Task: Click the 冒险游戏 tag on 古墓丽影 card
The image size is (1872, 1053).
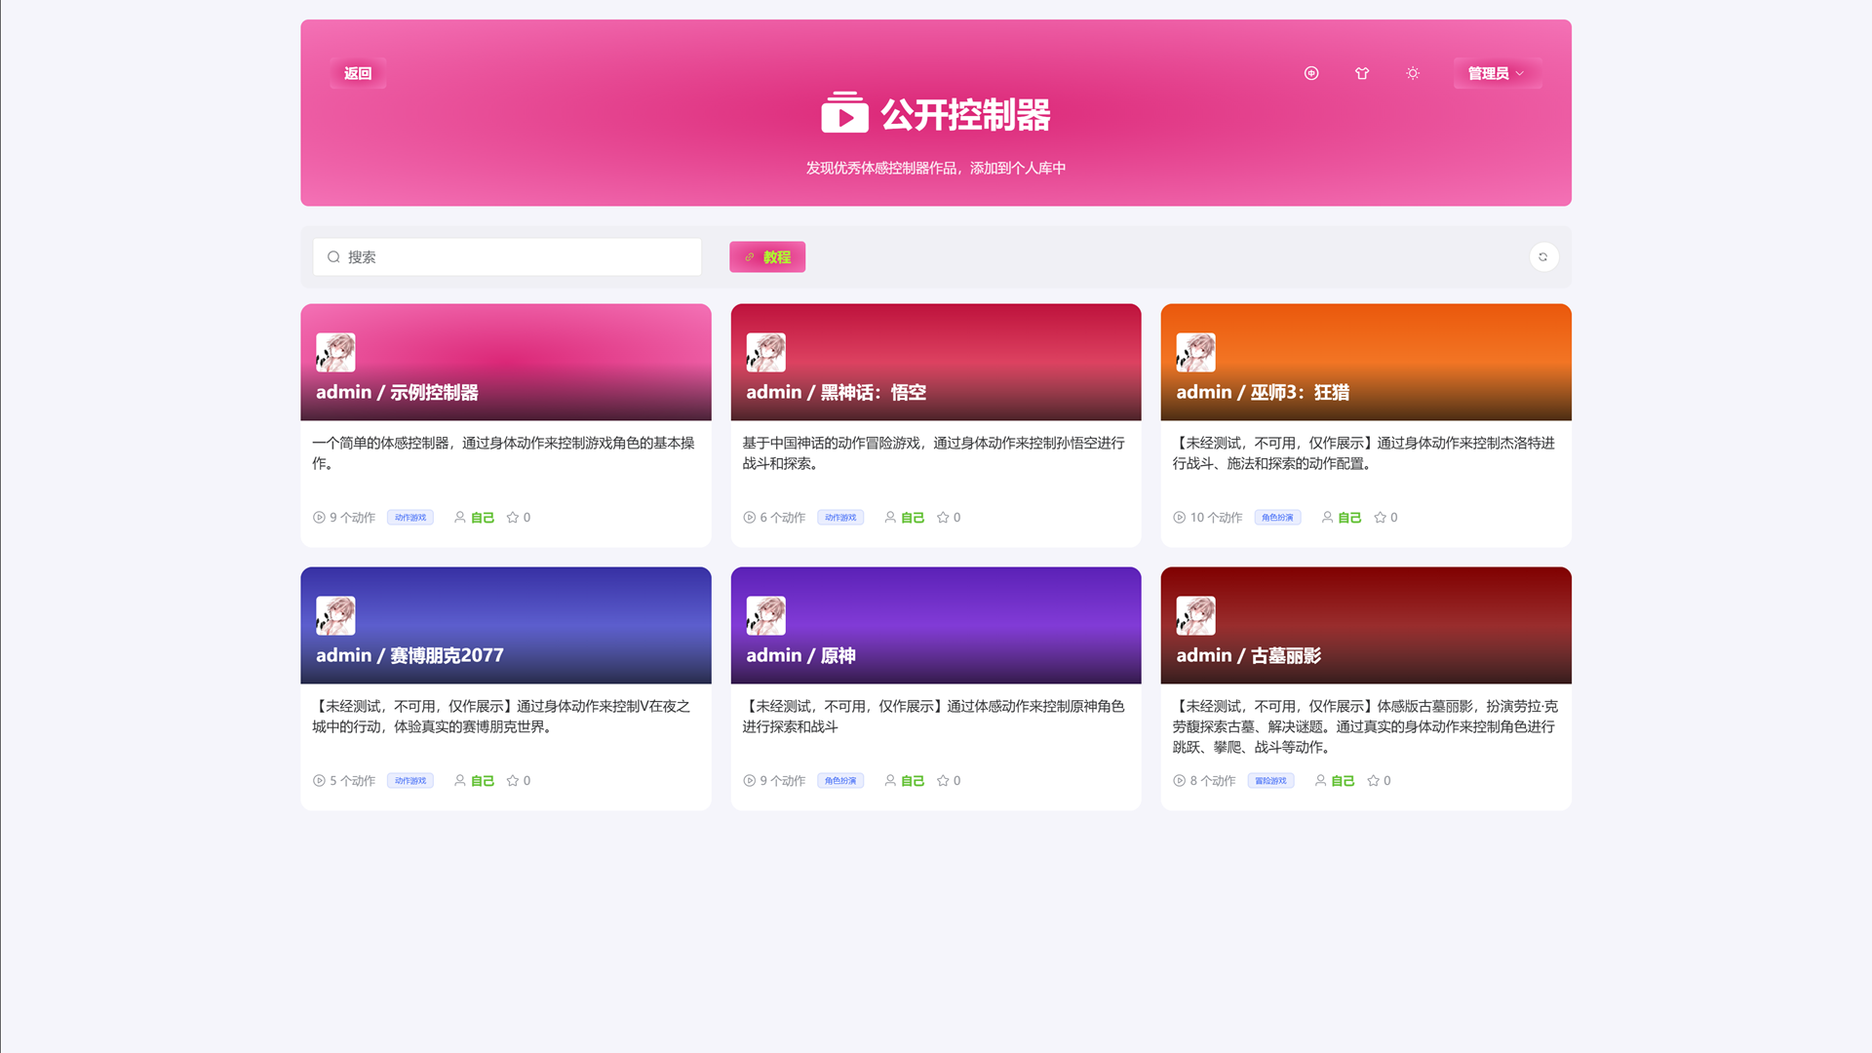Action: (1270, 780)
